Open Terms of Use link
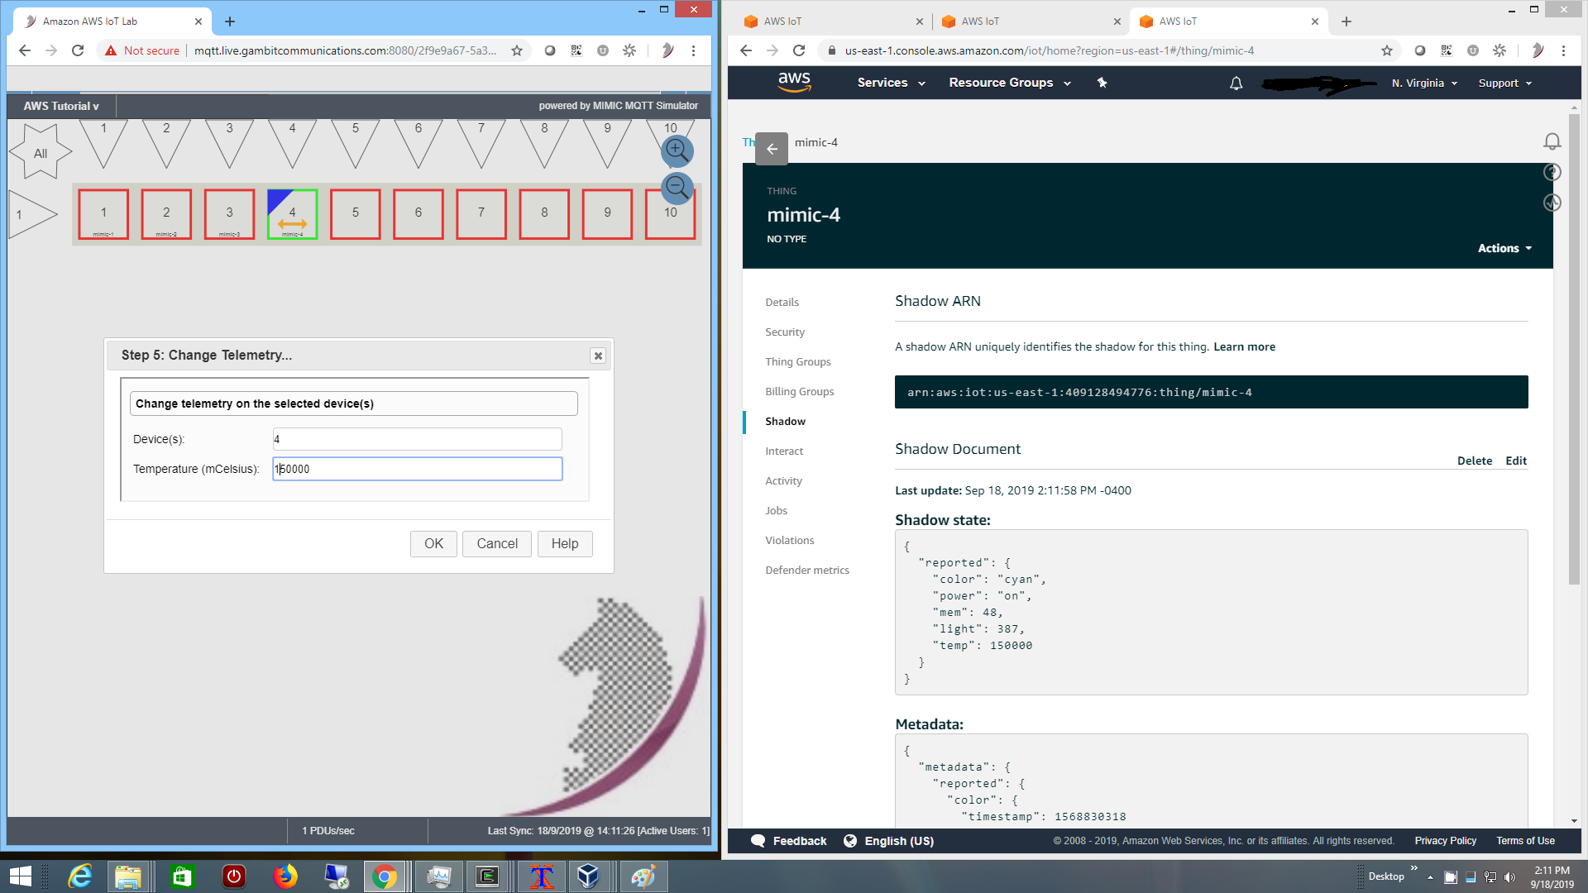 [1525, 841]
